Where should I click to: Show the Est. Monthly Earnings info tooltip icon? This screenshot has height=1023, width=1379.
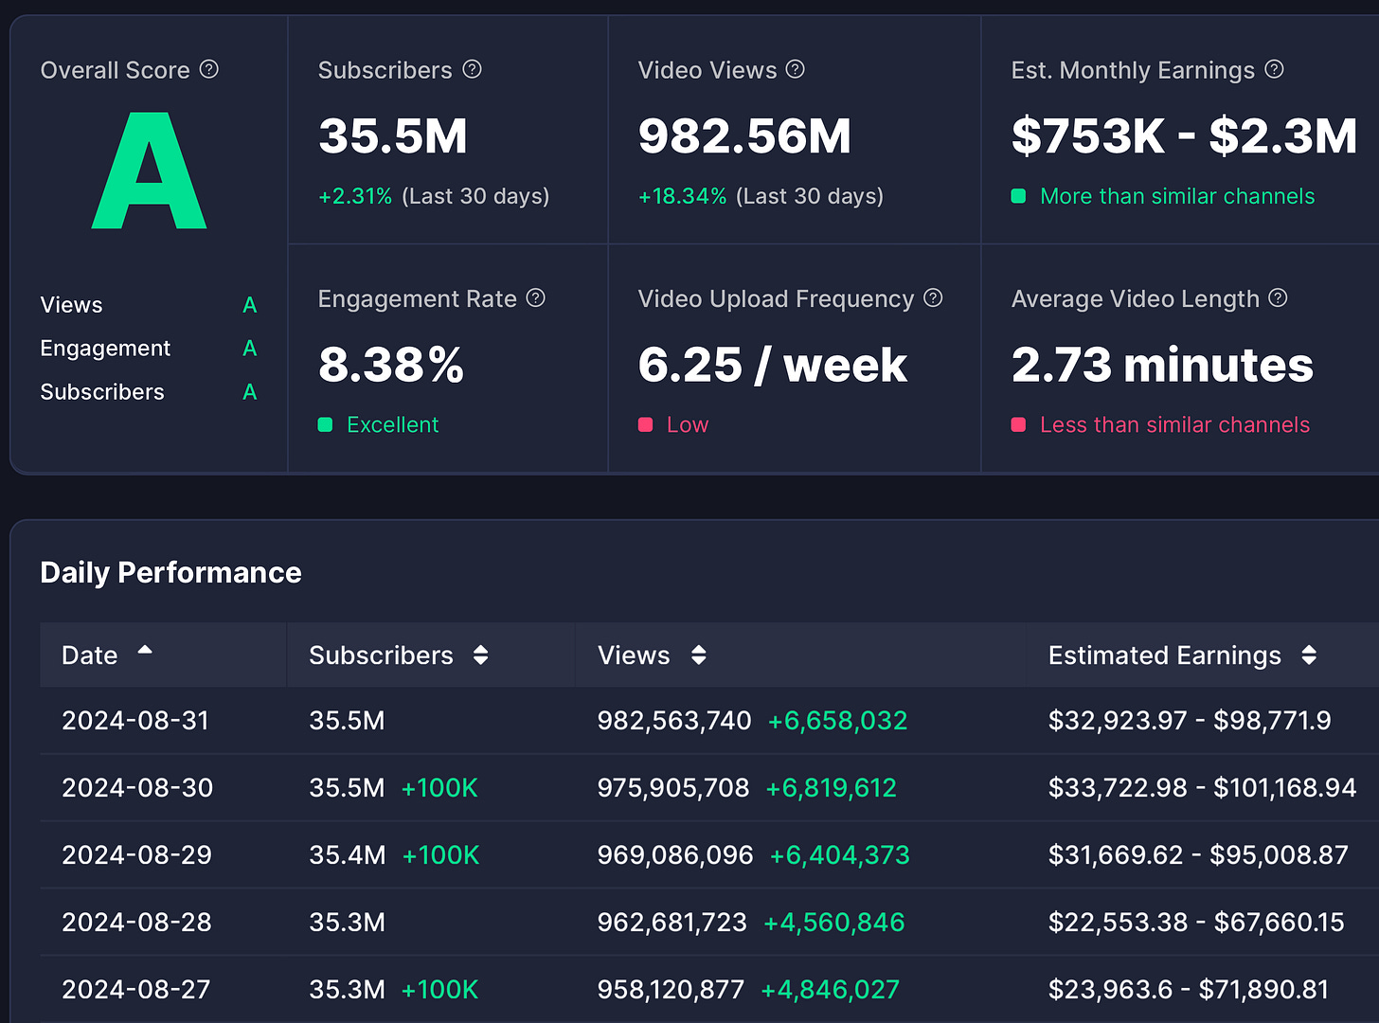point(1274,69)
